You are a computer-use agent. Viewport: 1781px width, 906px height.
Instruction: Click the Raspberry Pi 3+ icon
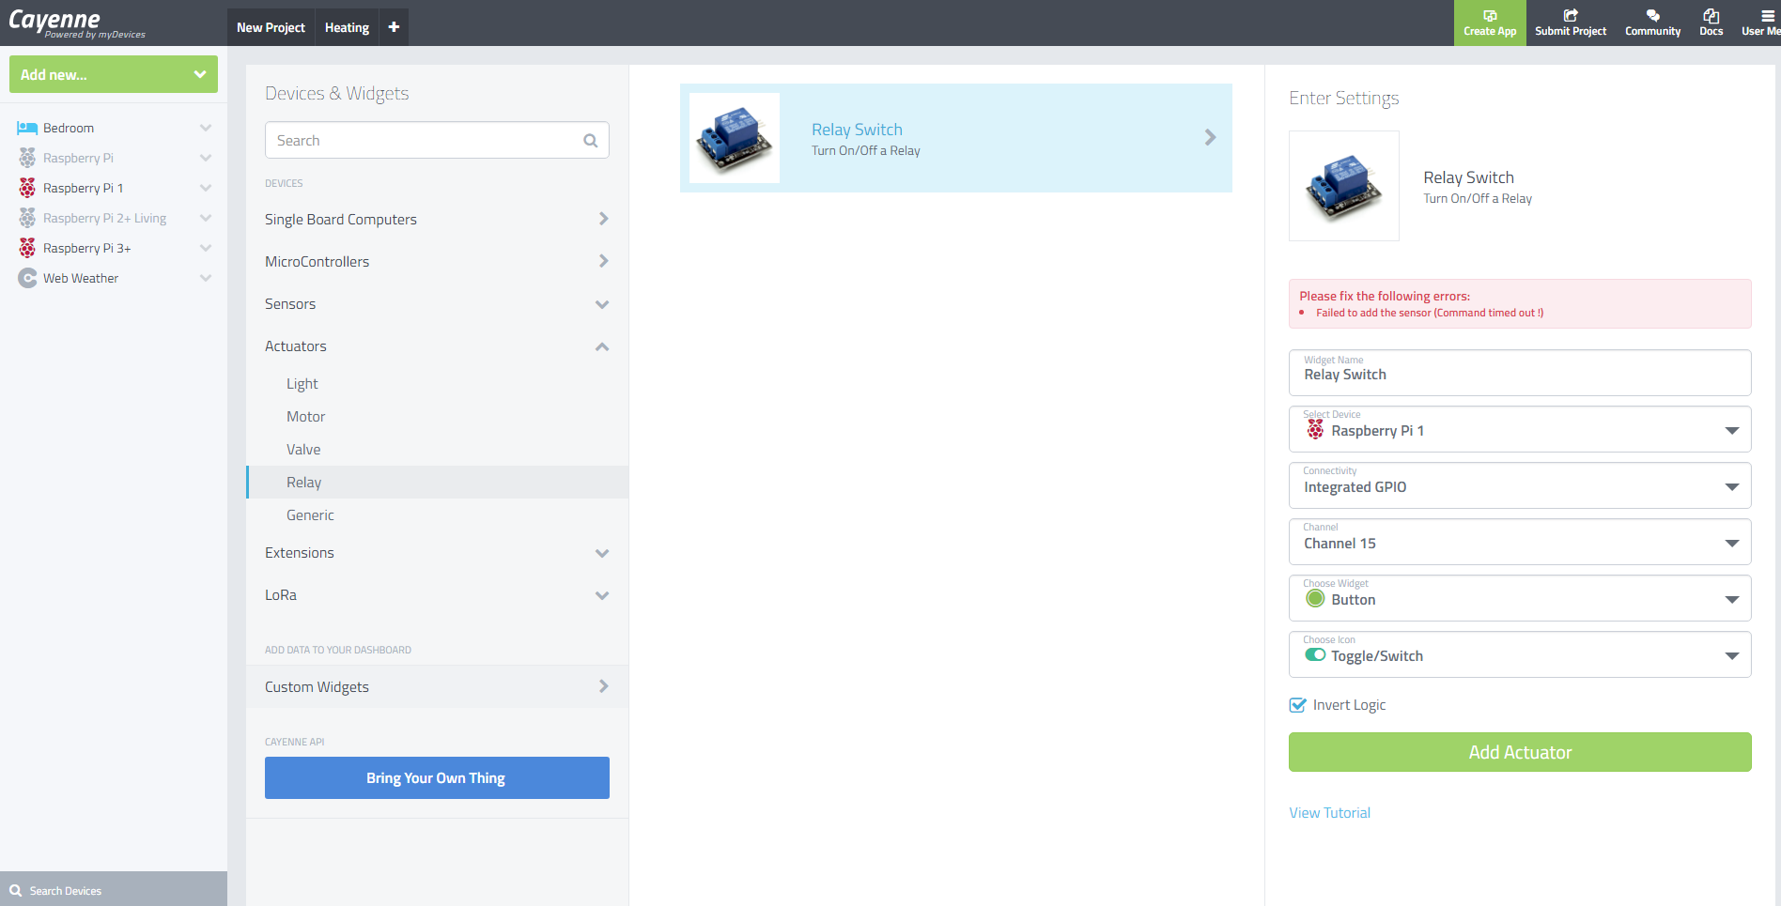click(27, 248)
